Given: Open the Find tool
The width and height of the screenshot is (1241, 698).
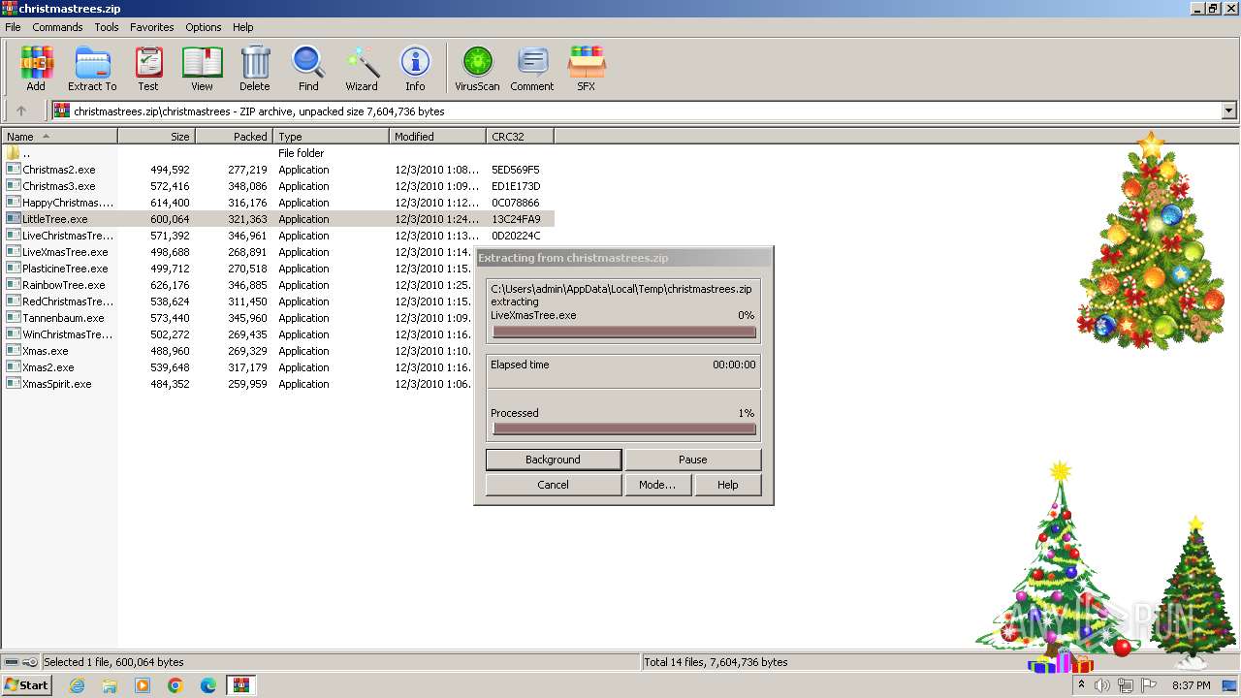Looking at the screenshot, I should pyautogui.click(x=308, y=69).
